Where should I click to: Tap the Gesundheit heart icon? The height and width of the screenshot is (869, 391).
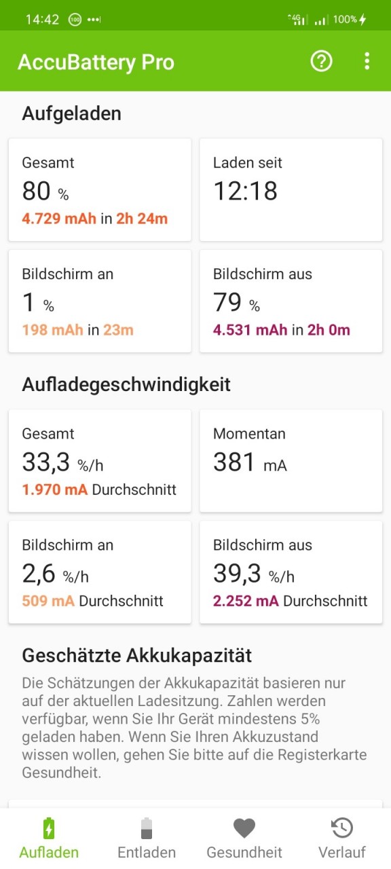pyautogui.click(x=244, y=828)
